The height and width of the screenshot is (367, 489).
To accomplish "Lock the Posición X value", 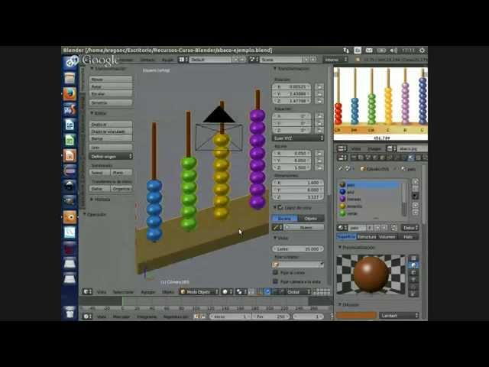I will [x=319, y=86].
